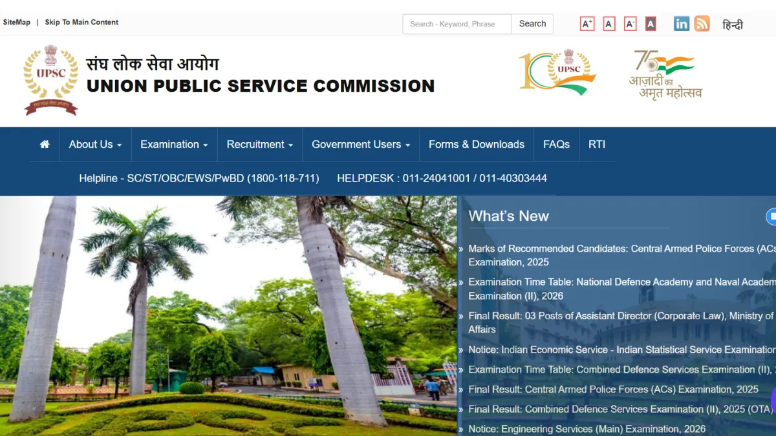Open the UPSC LinkedIn page icon
This screenshot has height=436, width=776.
click(x=682, y=24)
